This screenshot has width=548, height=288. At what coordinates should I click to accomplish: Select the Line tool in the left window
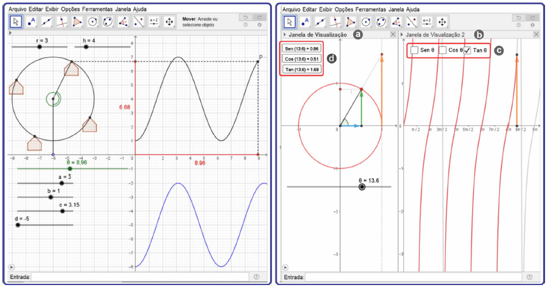[47, 22]
